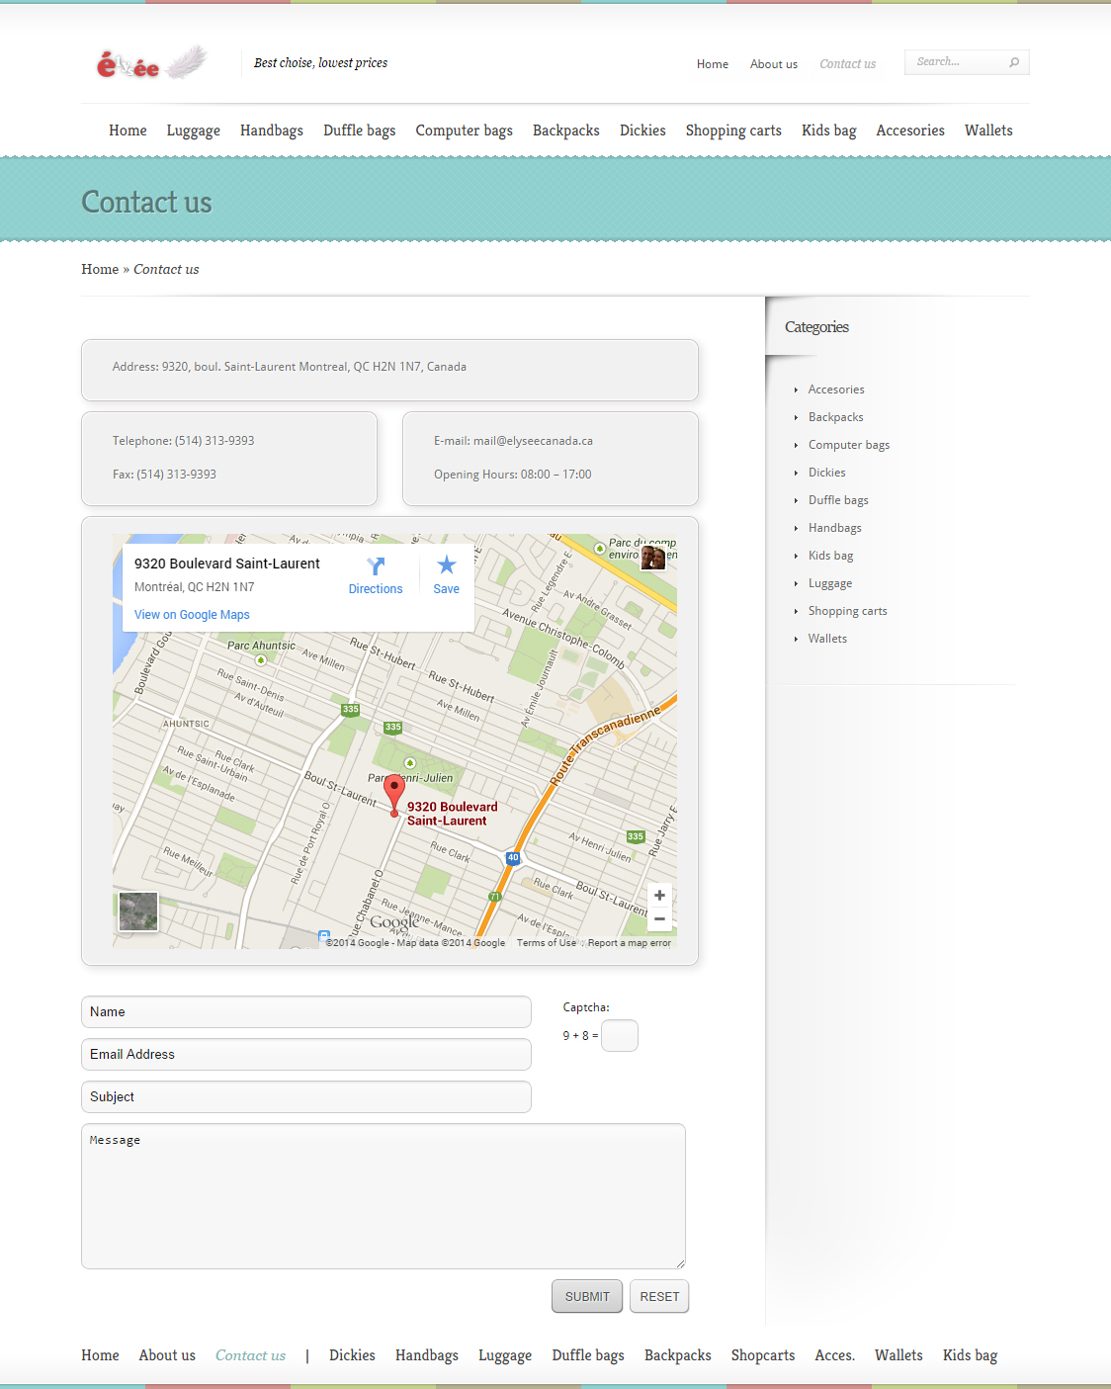
Task: Open Dickies in main navigation bar
Action: coord(642,130)
